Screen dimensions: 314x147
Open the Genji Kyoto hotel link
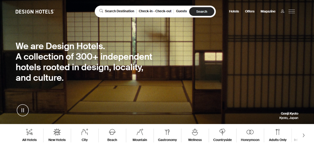coord(289,113)
